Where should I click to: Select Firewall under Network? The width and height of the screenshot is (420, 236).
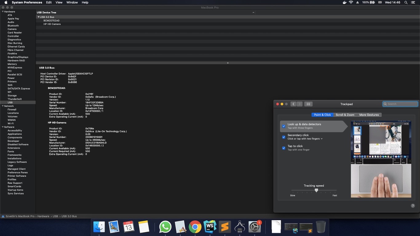click(12, 110)
